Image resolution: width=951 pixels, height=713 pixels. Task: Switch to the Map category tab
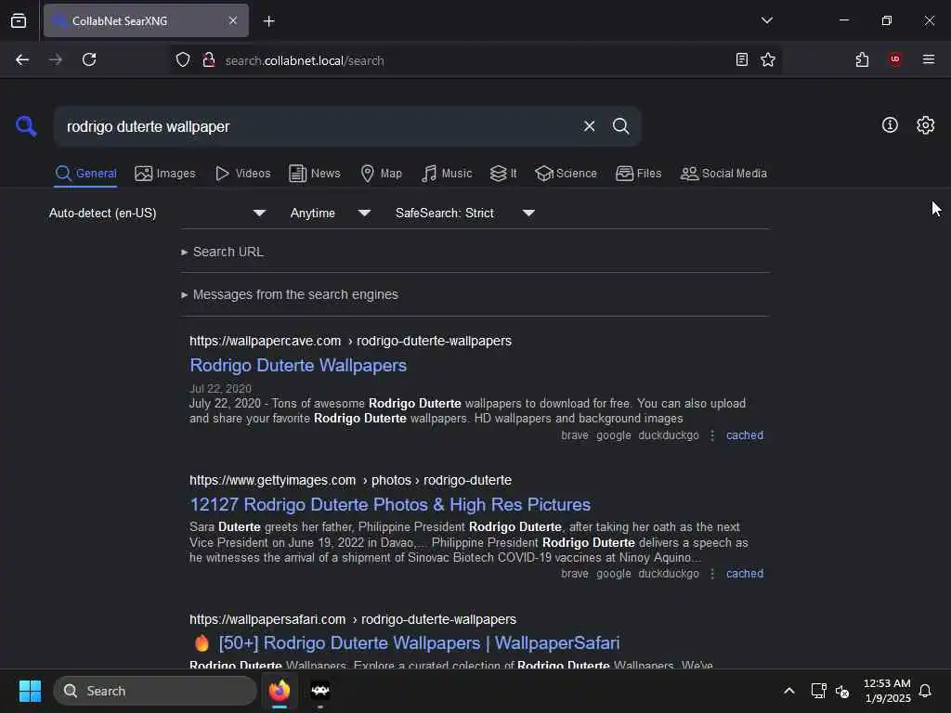(x=381, y=174)
